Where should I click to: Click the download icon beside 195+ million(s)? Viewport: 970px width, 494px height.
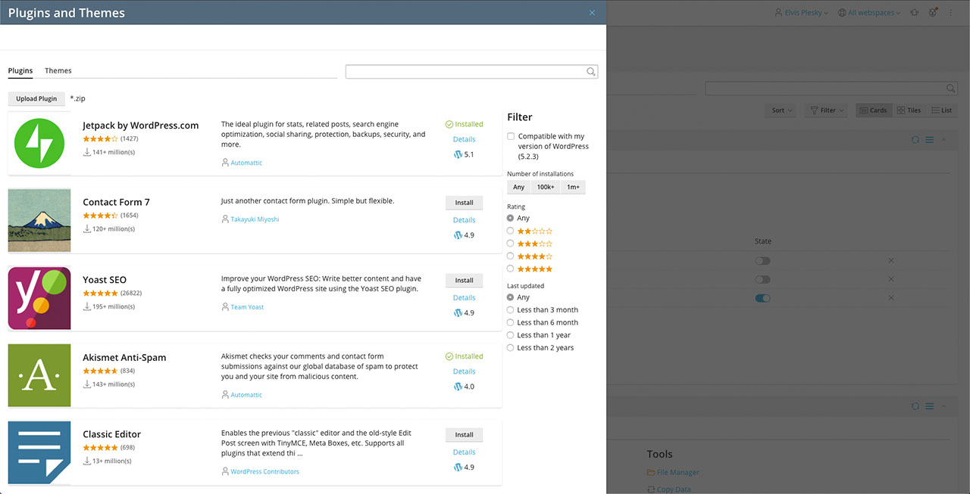pos(87,306)
